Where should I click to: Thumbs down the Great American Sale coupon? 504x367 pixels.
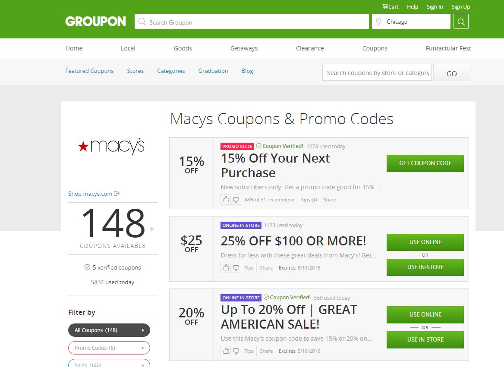(x=236, y=351)
